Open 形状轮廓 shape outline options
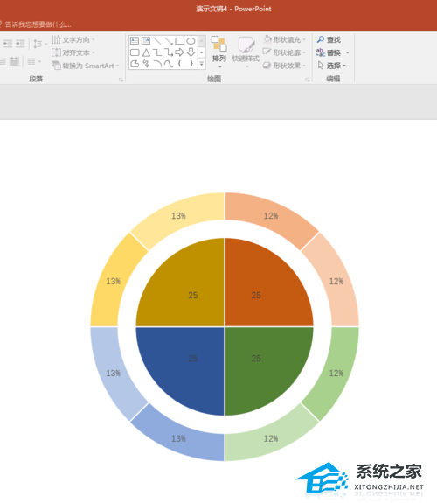Viewport: 437px width, 503px height. (284, 52)
